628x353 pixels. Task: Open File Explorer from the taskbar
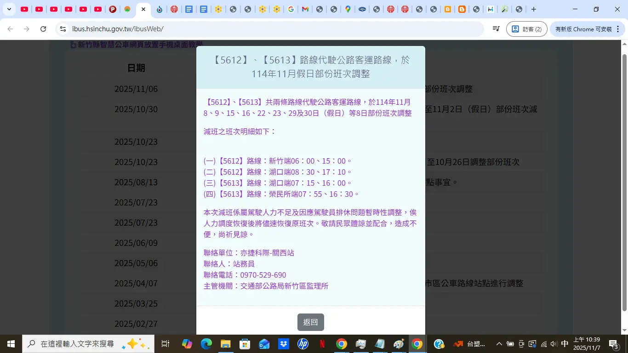pos(225,344)
